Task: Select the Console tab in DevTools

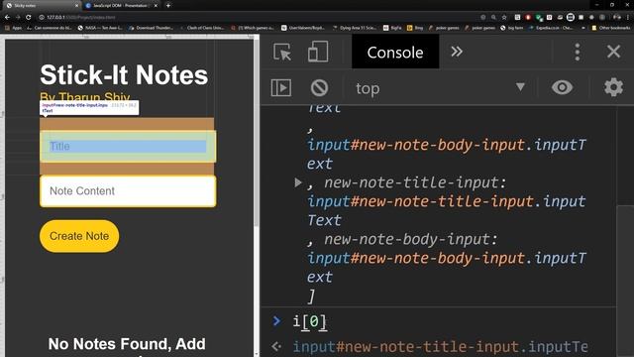Action: click(x=395, y=52)
